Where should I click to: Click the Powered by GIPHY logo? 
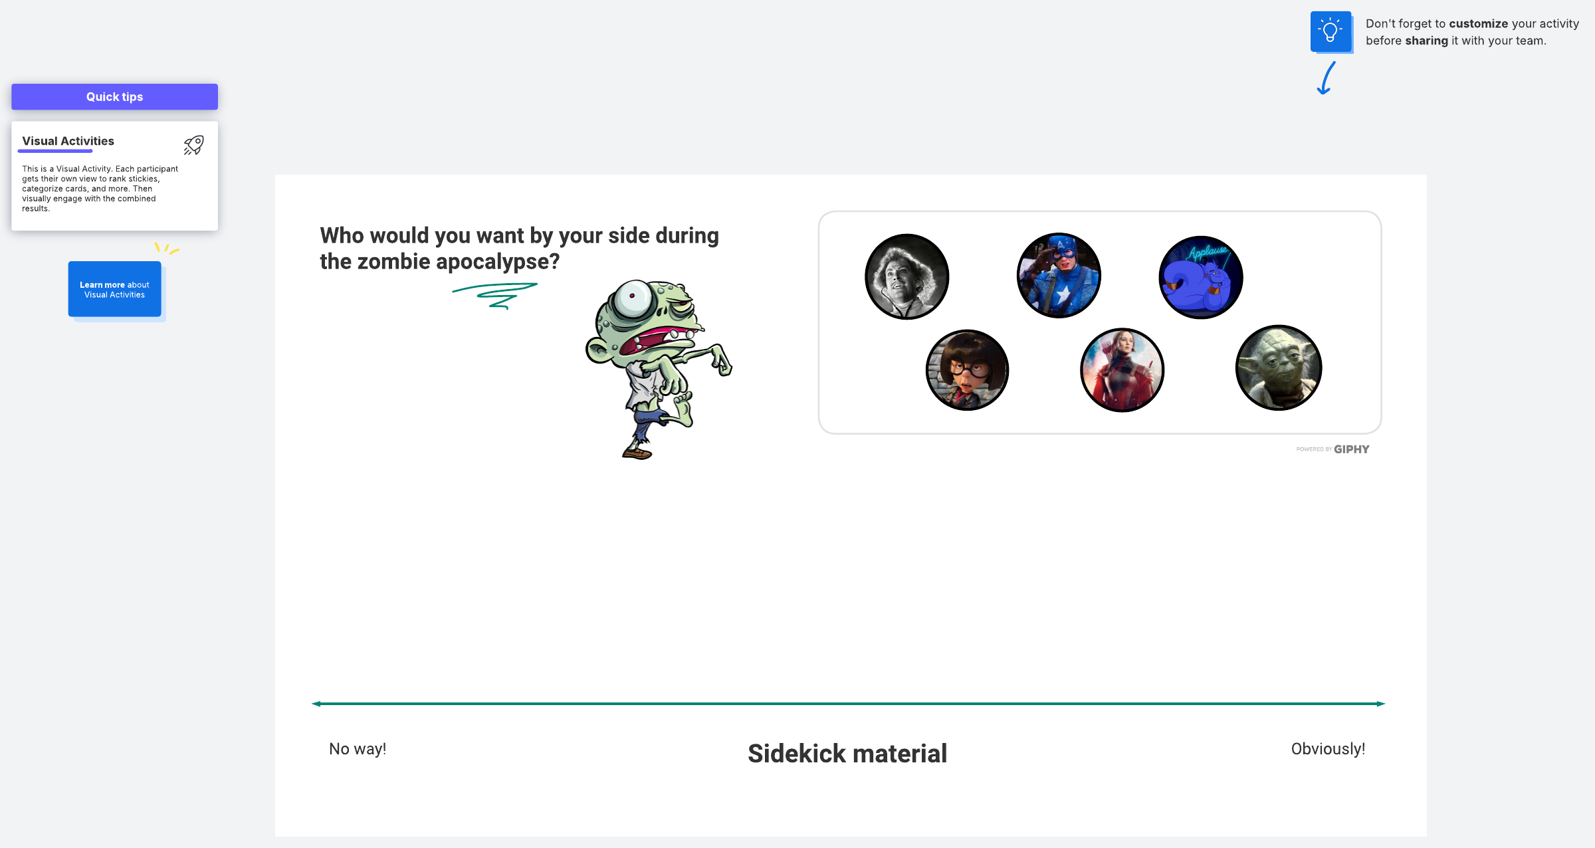tap(1332, 449)
